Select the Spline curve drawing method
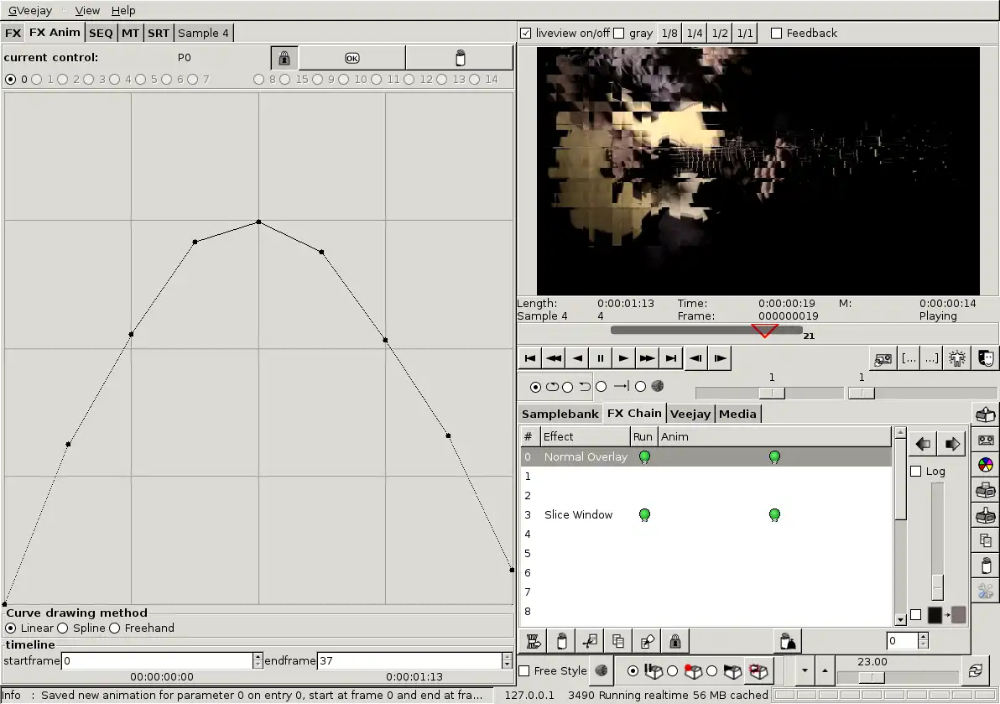The height and width of the screenshot is (704, 1000). 63,628
